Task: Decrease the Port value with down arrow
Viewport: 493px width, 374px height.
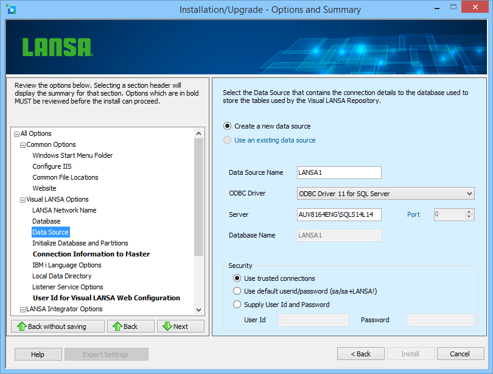Action: point(469,217)
